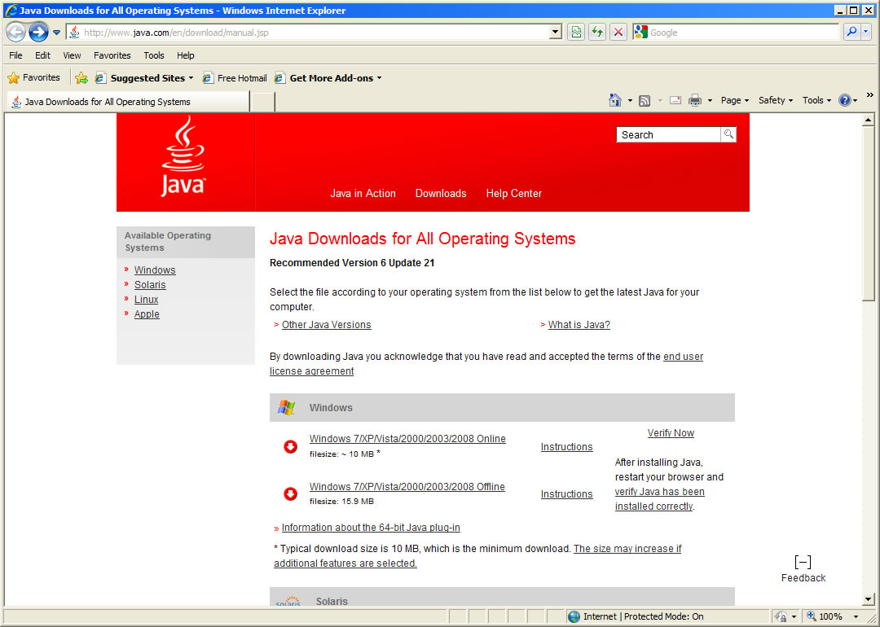
Task: Click the Java site Search field
Action: coord(668,134)
